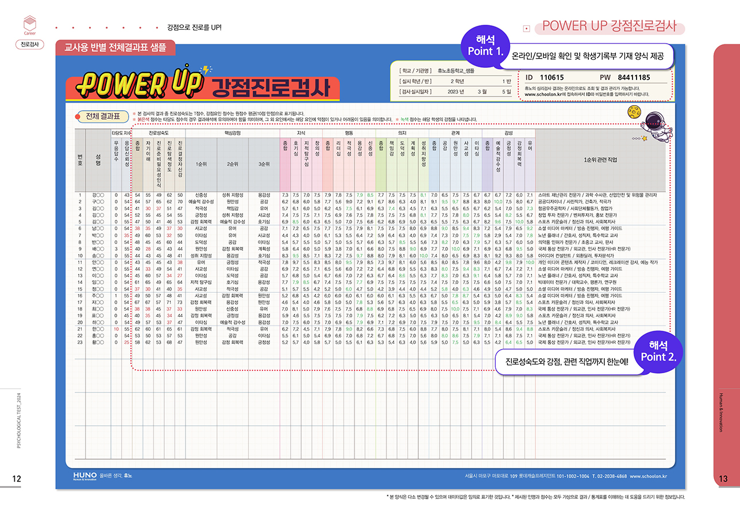
Task: Click the 성명 column header
Action: (98, 161)
